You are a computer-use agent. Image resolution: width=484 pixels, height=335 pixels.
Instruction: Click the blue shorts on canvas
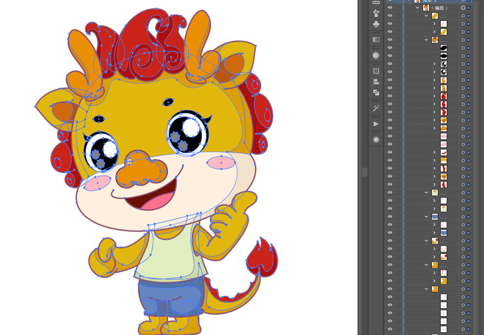coord(170,298)
